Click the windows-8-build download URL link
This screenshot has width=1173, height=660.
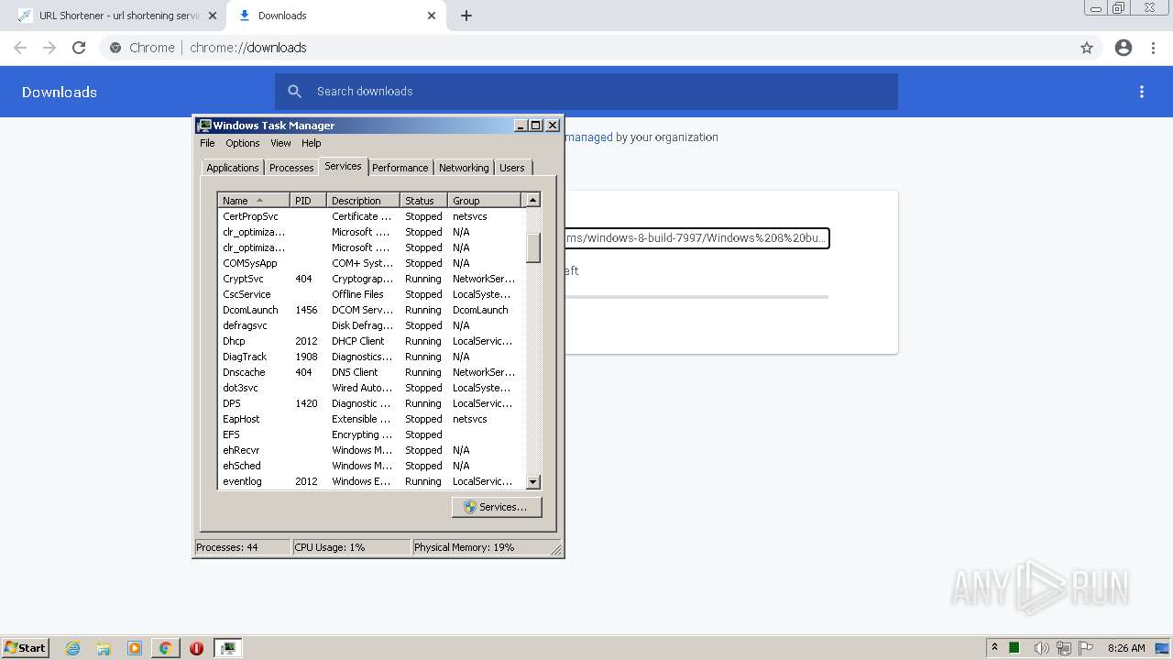(x=696, y=238)
